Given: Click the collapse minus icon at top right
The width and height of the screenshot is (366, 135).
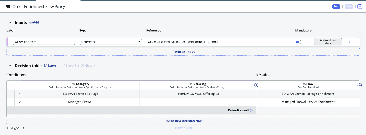Looking at the screenshot, I should click(360, 6).
